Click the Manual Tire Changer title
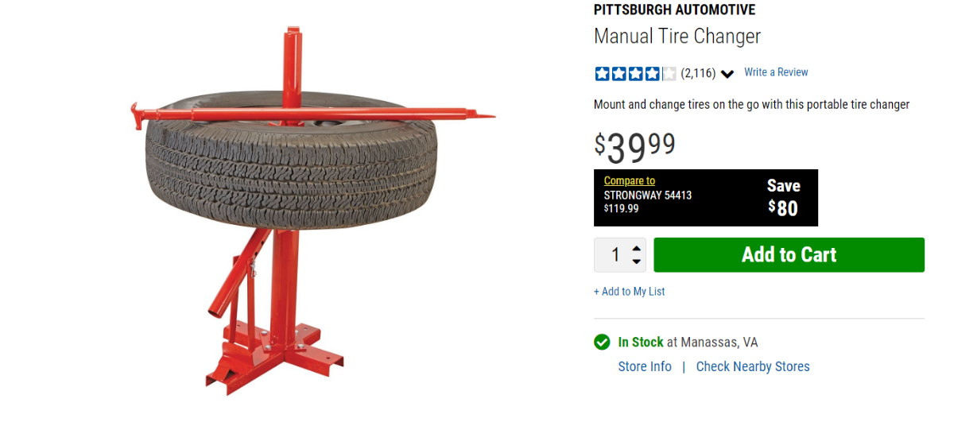Viewport: 954px width, 422px height. pos(677,37)
